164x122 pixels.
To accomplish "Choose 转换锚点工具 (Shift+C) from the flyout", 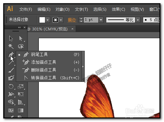I will tap(49, 78).
